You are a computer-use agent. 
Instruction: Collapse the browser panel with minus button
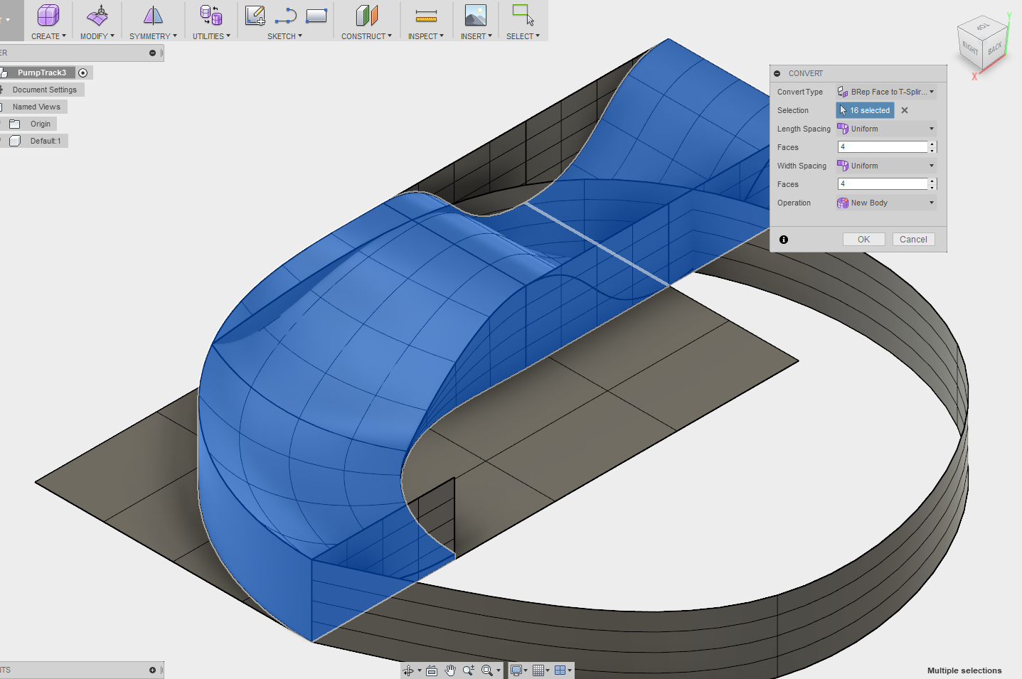(152, 53)
